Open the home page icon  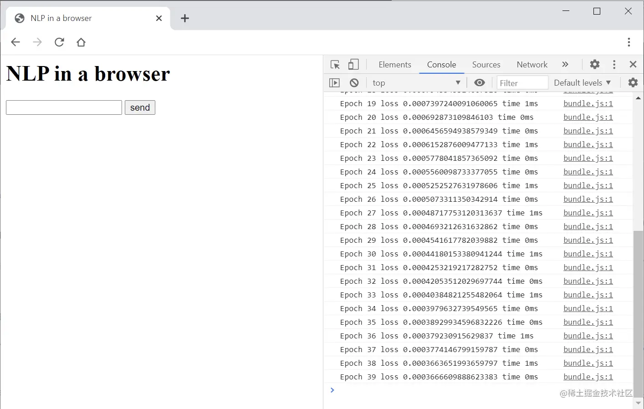81,42
